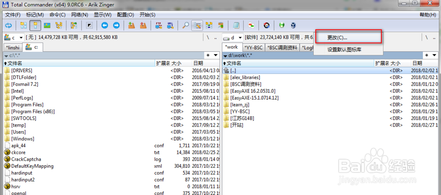Select the full details view toolbar icon
The image size is (441, 195).
click(35, 26)
